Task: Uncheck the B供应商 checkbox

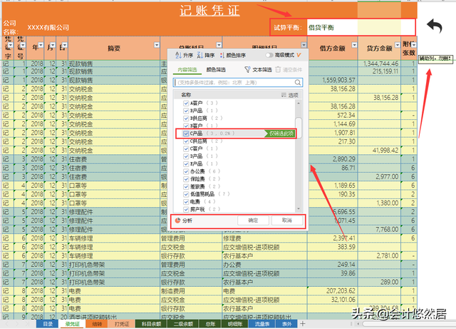Action: [186, 118]
